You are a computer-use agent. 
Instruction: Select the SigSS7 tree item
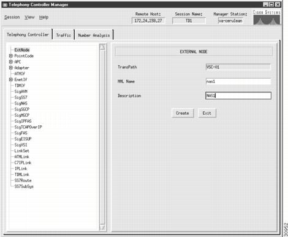pyautogui.click(x=21, y=97)
